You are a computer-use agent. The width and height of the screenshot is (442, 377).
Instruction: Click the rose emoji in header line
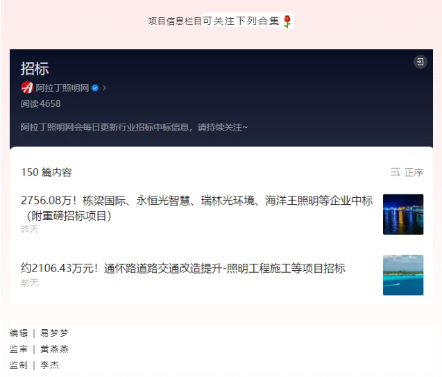(287, 22)
